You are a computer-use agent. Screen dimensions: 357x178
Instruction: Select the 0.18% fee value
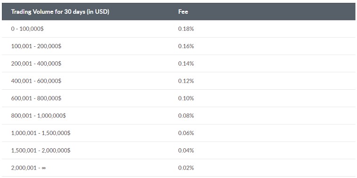pyautogui.click(x=186, y=29)
